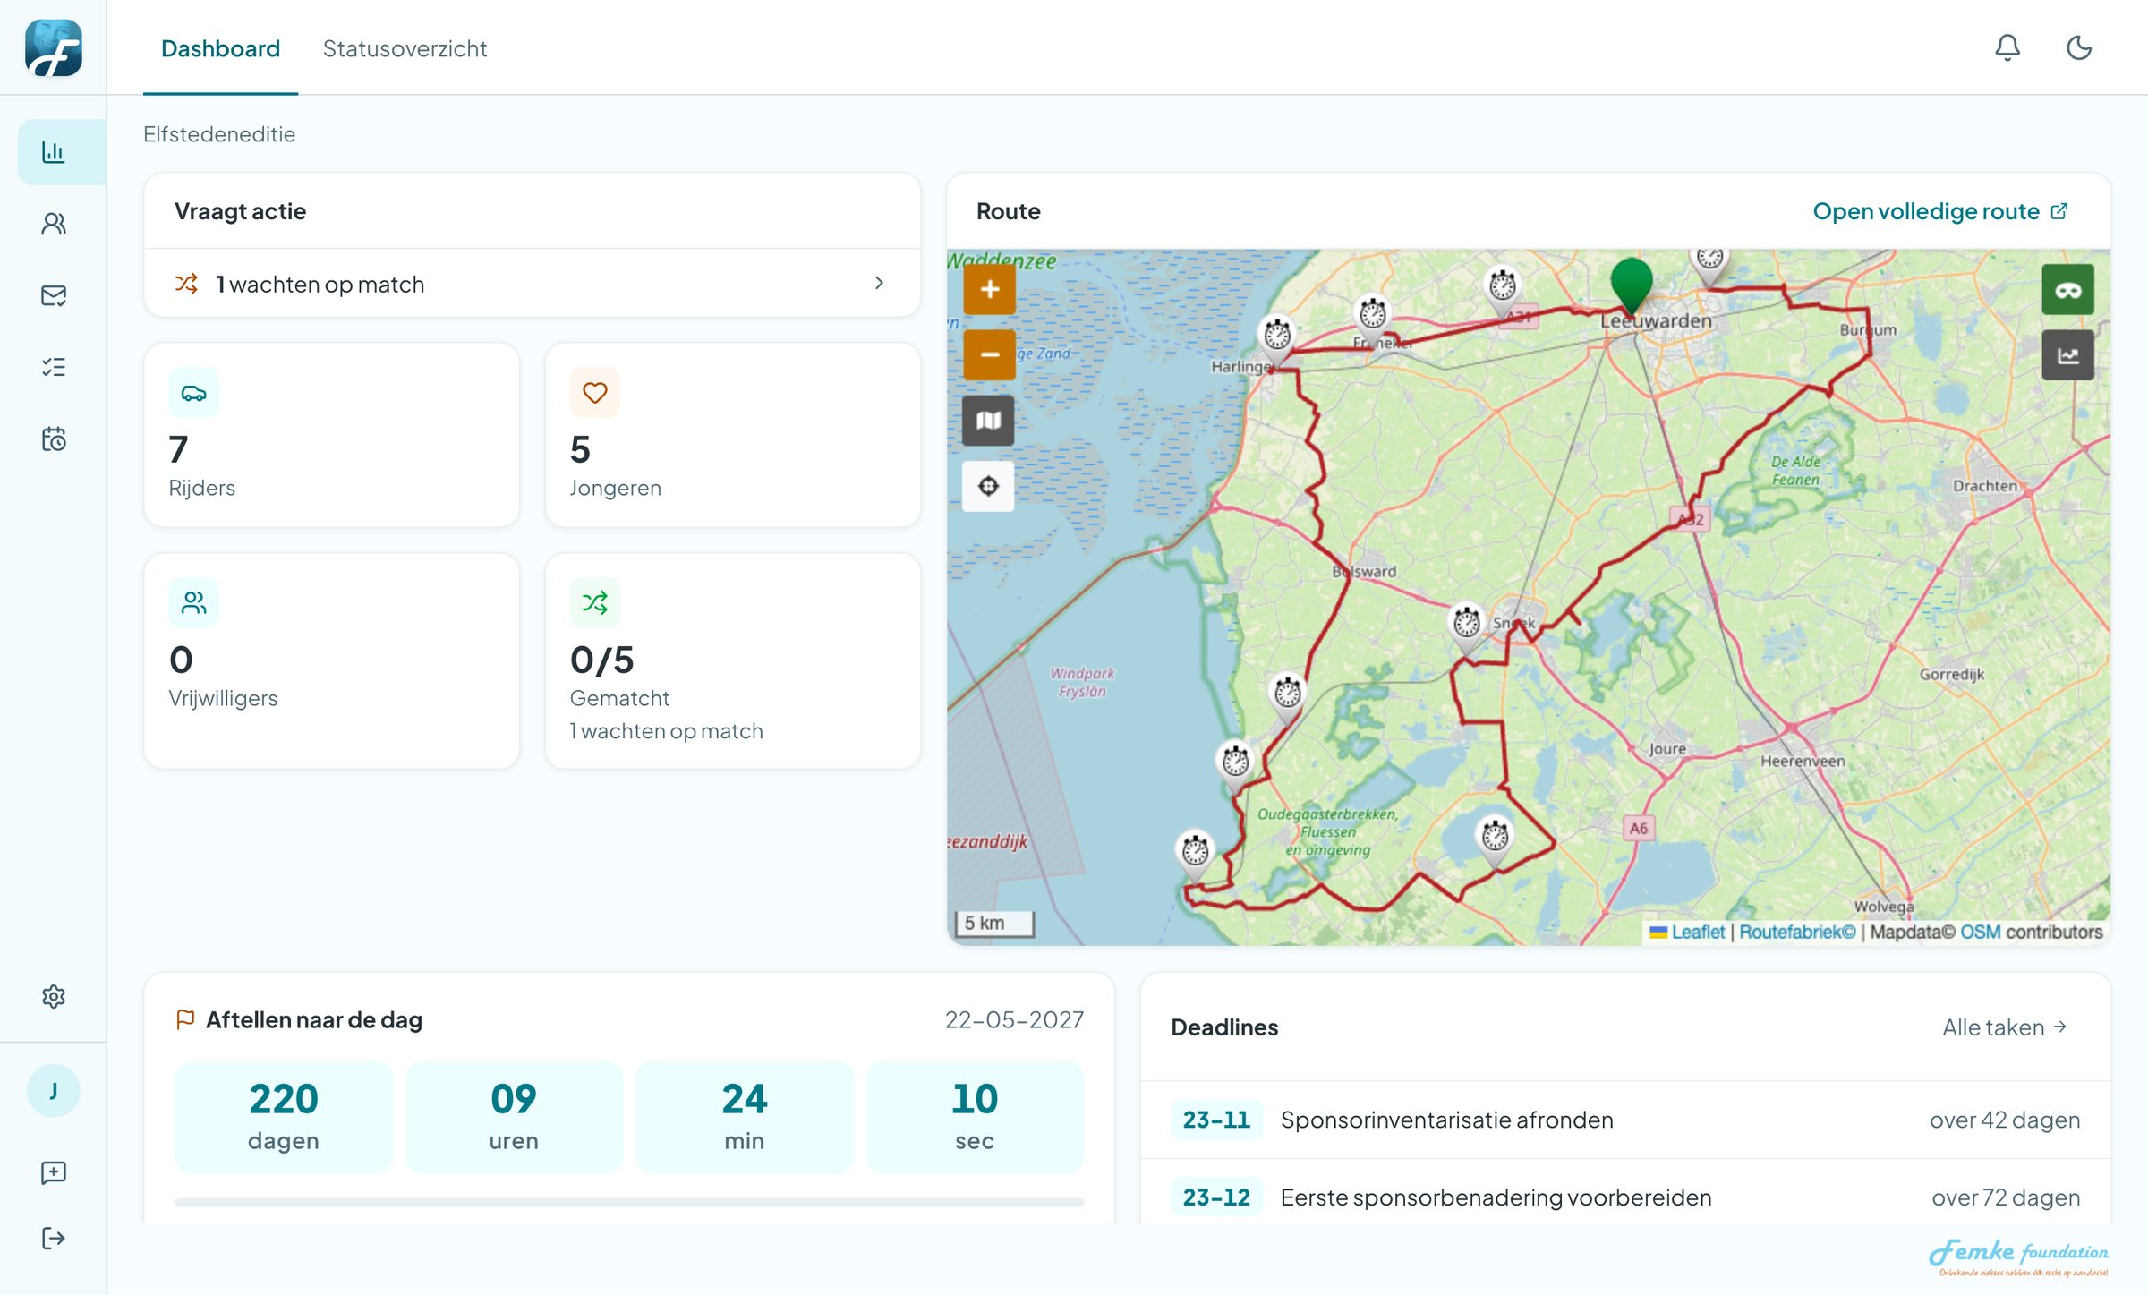Open the Vrijwilligers card showing 0

[x=332, y=660]
